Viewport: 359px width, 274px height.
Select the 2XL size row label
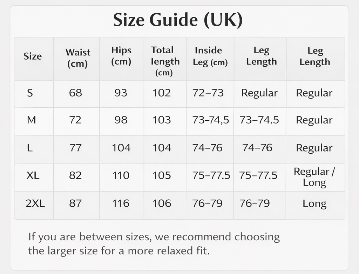[35, 203]
